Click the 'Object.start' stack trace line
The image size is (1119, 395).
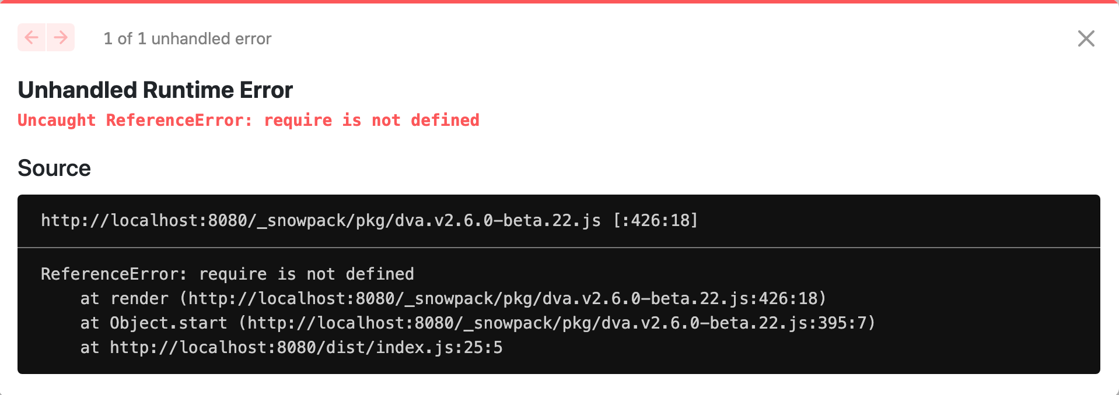pyautogui.click(x=477, y=323)
